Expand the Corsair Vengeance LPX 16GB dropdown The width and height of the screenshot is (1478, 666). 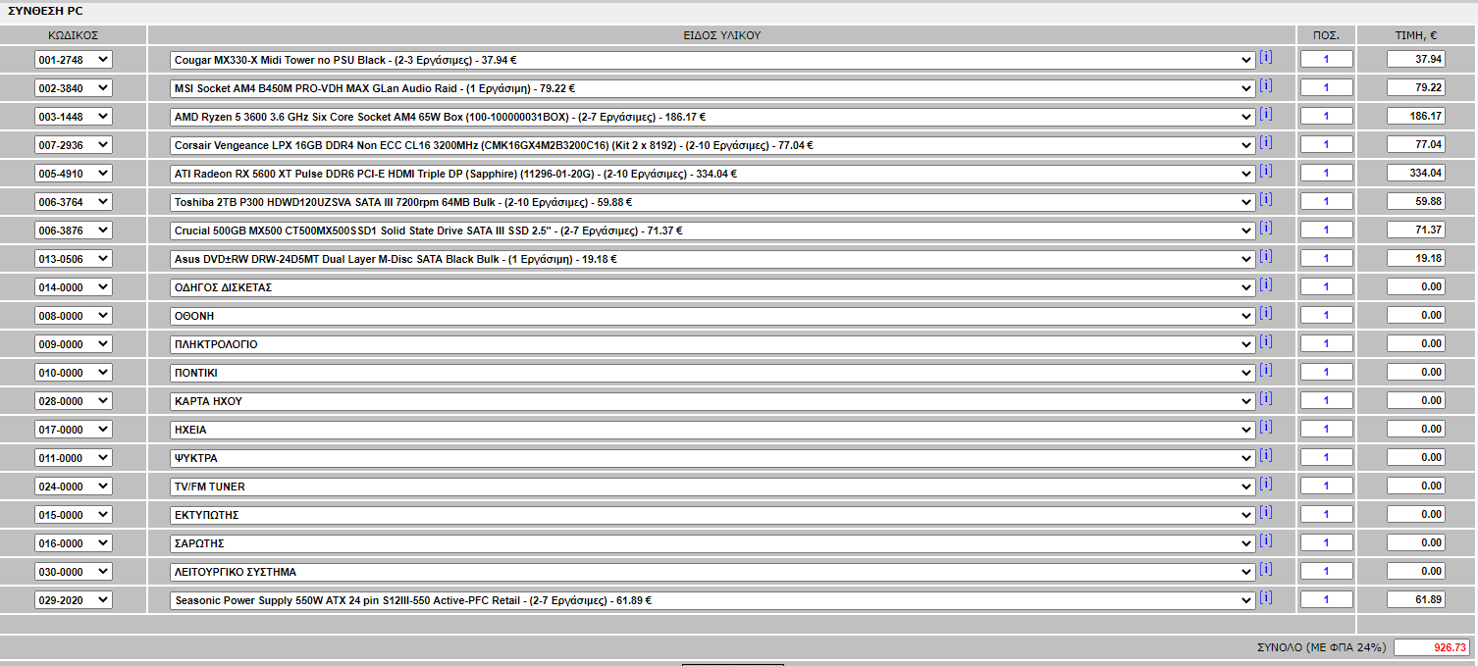coord(713,145)
